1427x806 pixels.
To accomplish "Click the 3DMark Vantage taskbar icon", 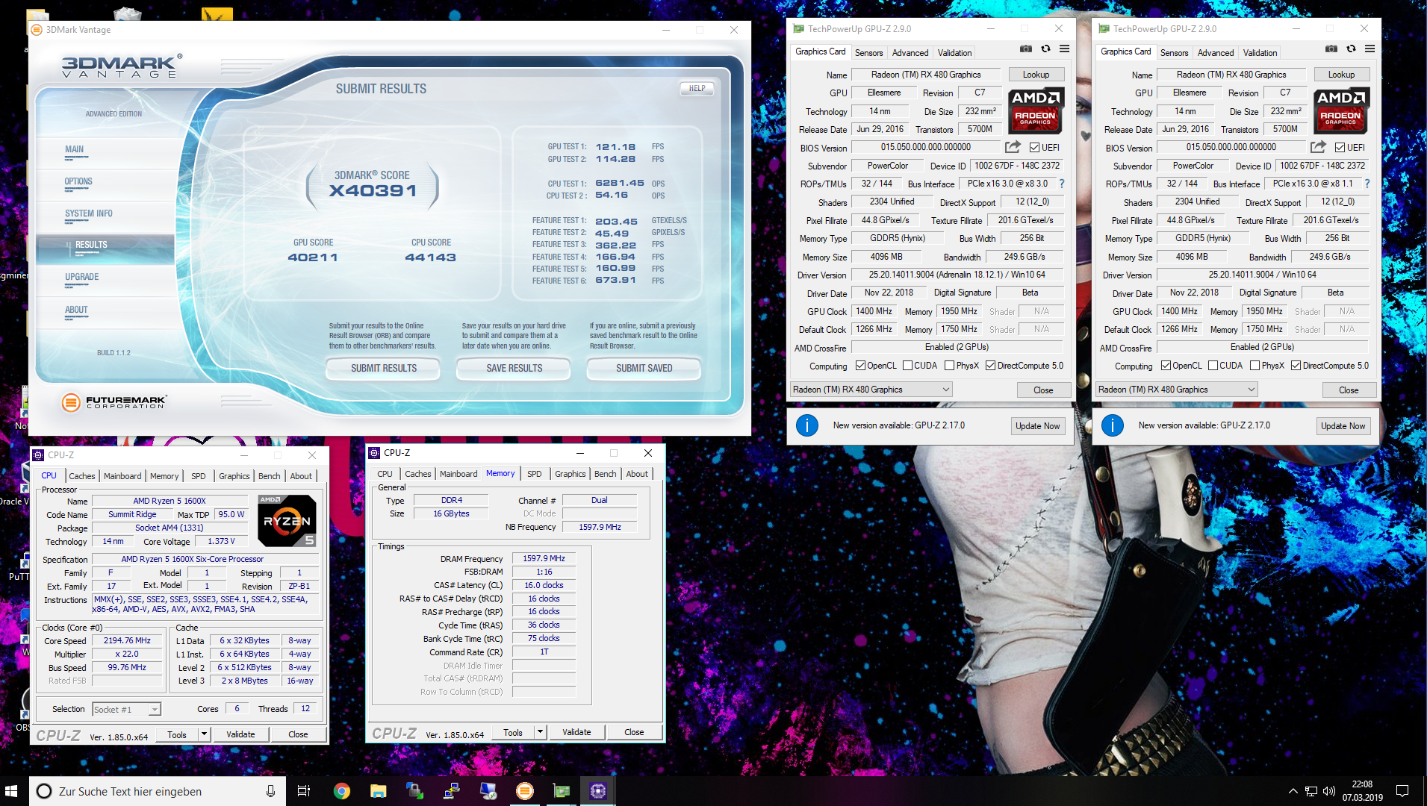I will 525,791.
